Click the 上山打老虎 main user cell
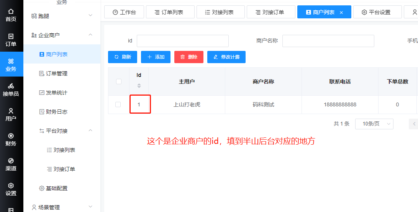Screen dimensions: 418x212 click(187, 105)
